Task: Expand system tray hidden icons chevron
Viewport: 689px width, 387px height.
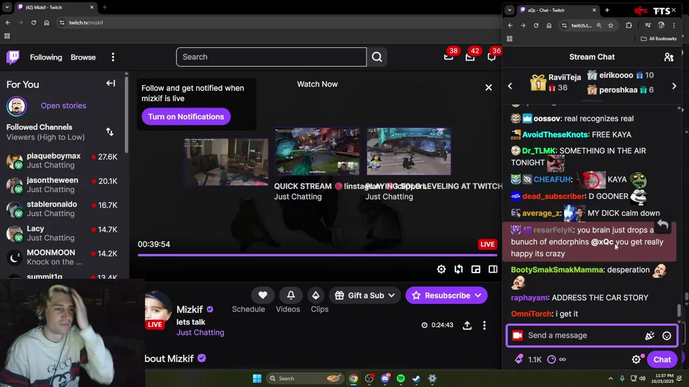Action: (x=610, y=378)
